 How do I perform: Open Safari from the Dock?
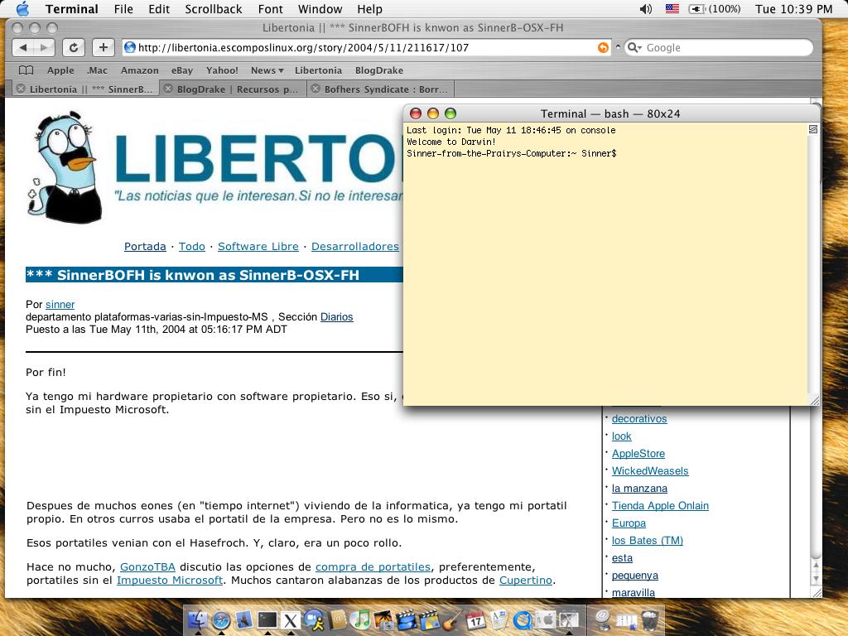(x=221, y=619)
